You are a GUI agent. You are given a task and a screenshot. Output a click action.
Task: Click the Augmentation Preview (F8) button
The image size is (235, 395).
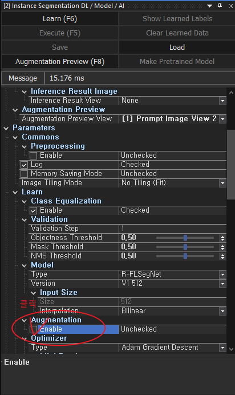tap(60, 62)
